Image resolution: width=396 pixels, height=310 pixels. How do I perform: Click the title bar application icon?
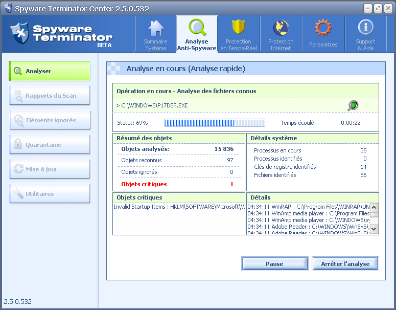point(8,8)
